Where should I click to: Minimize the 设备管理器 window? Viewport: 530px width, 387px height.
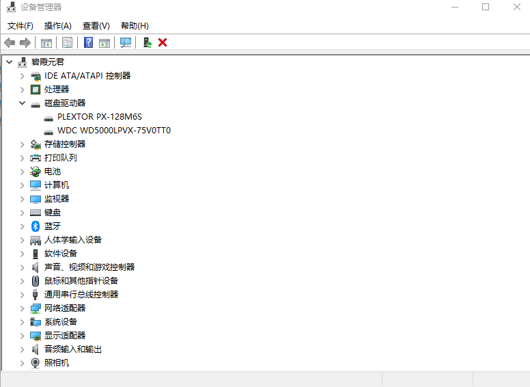coord(455,7)
